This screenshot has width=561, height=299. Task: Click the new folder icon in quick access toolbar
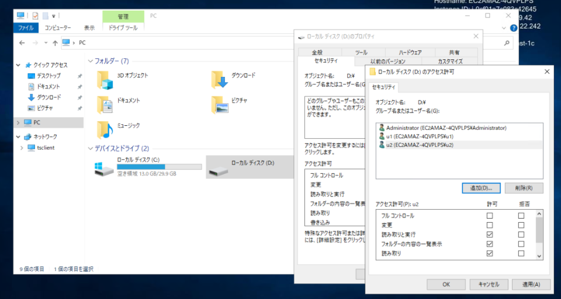click(45, 16)
